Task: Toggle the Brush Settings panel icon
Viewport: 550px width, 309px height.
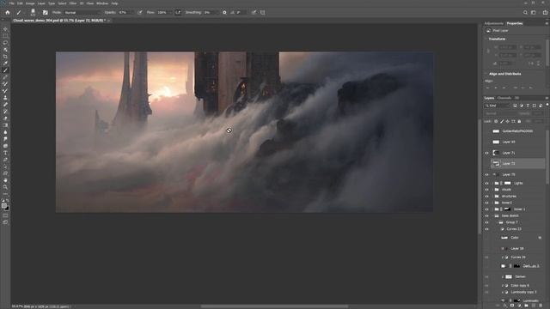Action: 46,12
